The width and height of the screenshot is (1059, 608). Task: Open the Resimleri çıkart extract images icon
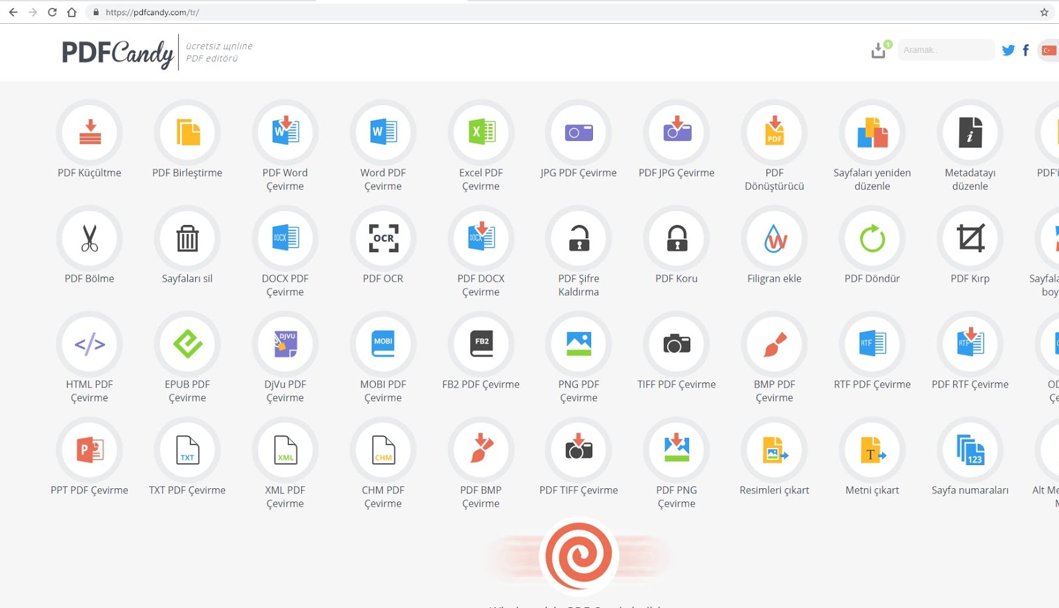pyautogui.click(x=774, y=450)
